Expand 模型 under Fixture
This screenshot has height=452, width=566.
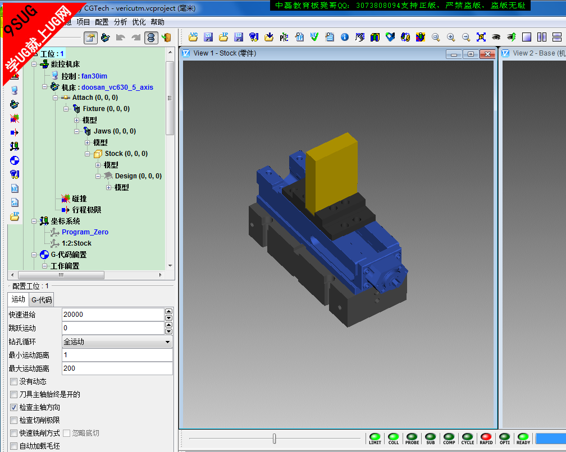76,120
